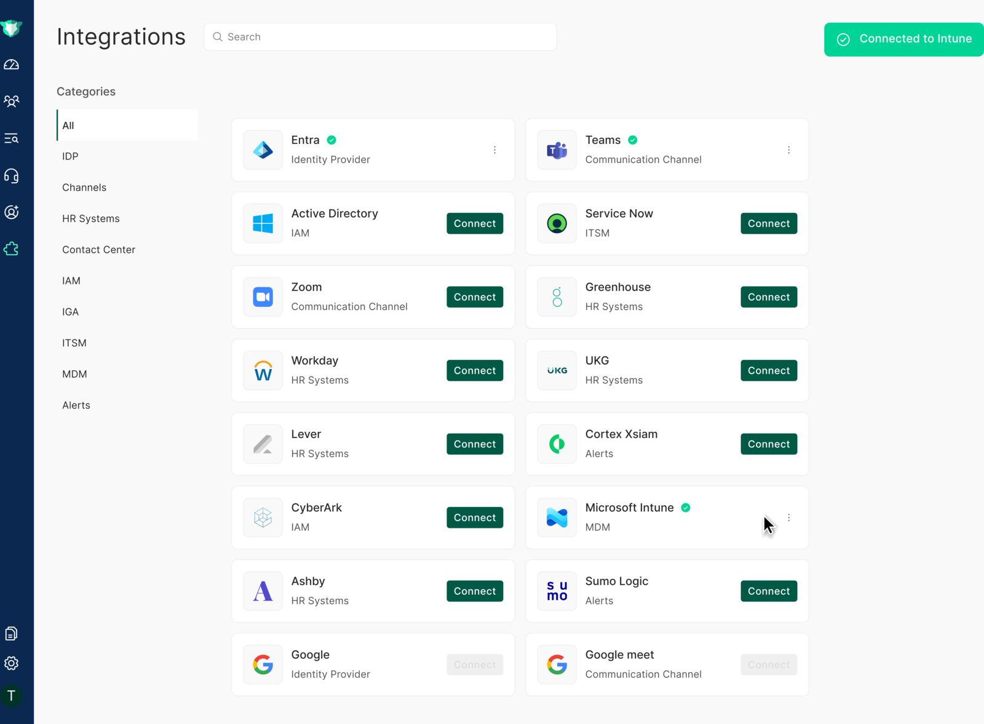Connect the Service Now integration

tap(769, 223)
